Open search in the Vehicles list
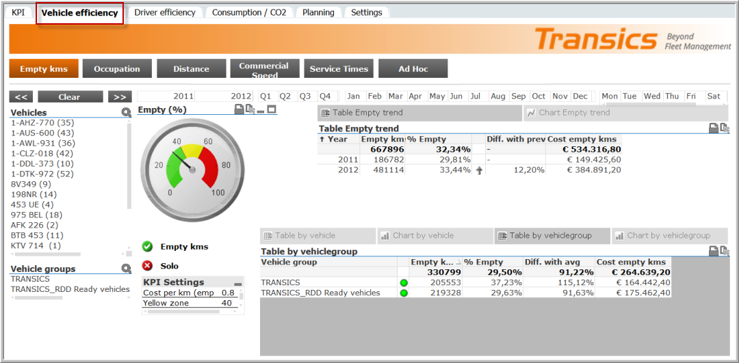The width and height of the screenshot is (739, 363). pos(126,113)
